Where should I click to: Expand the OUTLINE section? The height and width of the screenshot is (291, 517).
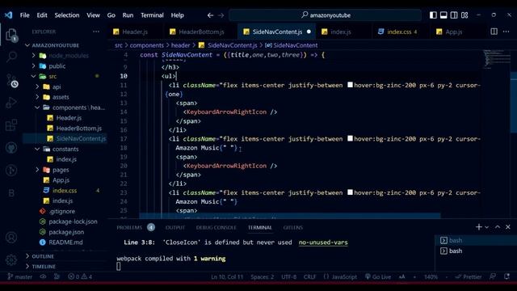(x=40, y=256)
